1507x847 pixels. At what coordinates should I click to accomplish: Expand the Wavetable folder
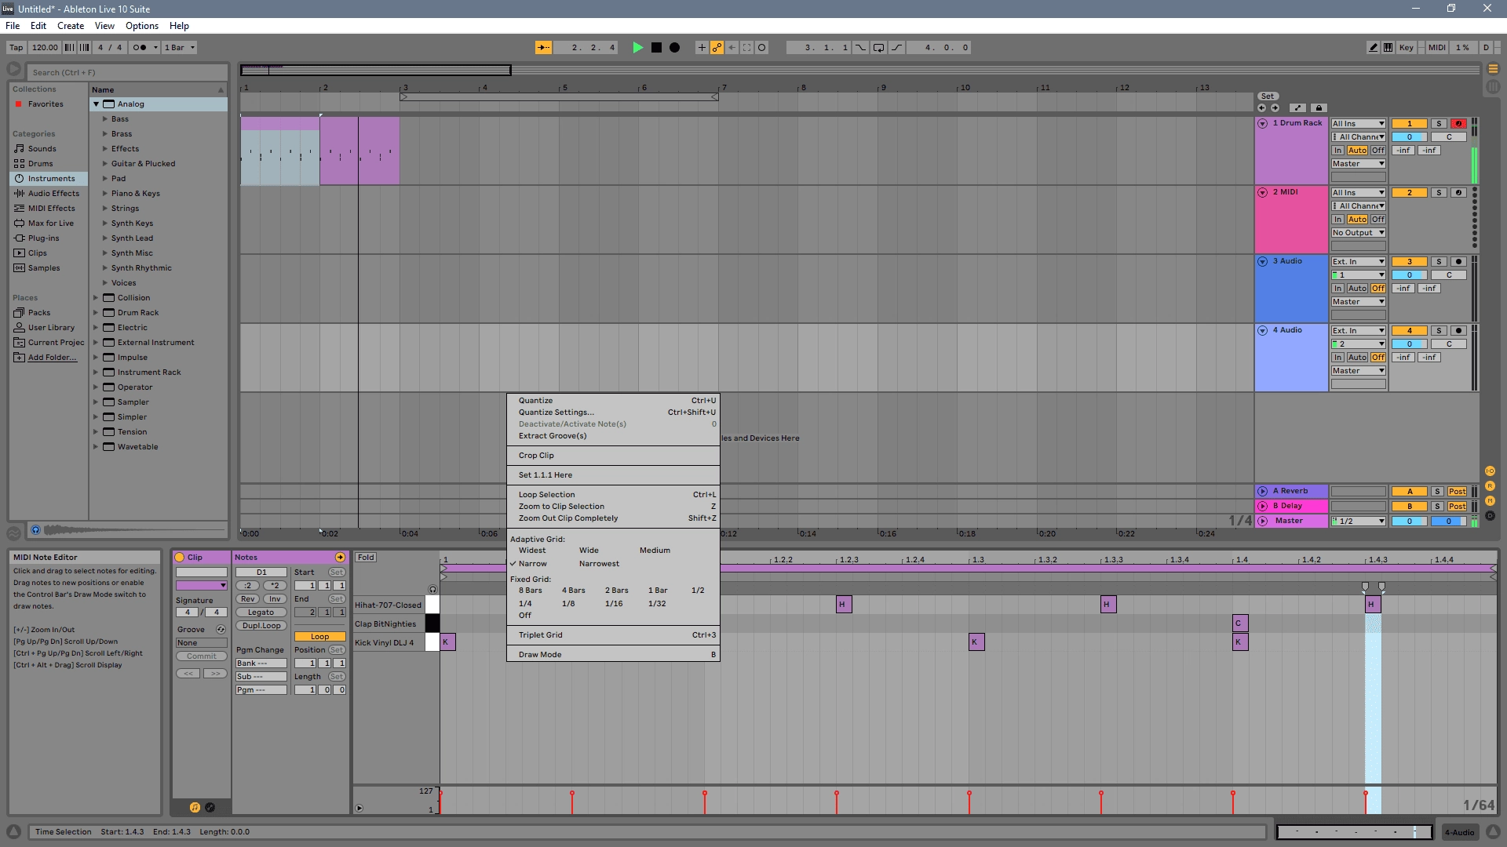click(96, 447)
